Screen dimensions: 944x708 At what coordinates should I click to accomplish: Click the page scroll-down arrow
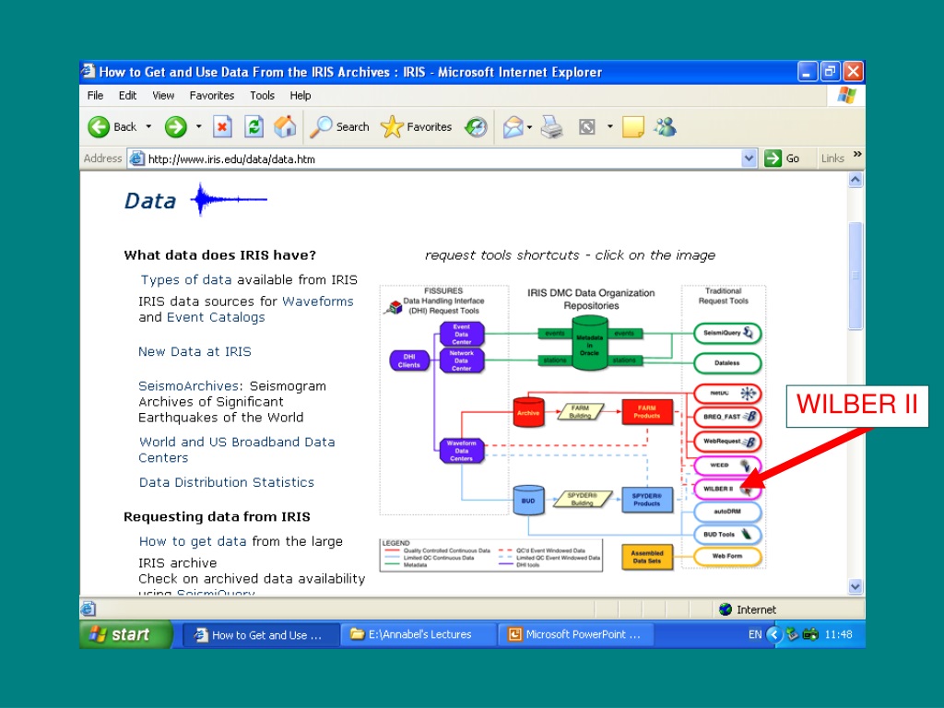(x=855, y=586)
